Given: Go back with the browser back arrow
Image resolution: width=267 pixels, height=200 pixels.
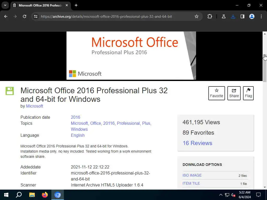Looking at the screenshot, I should click(6, 16).
